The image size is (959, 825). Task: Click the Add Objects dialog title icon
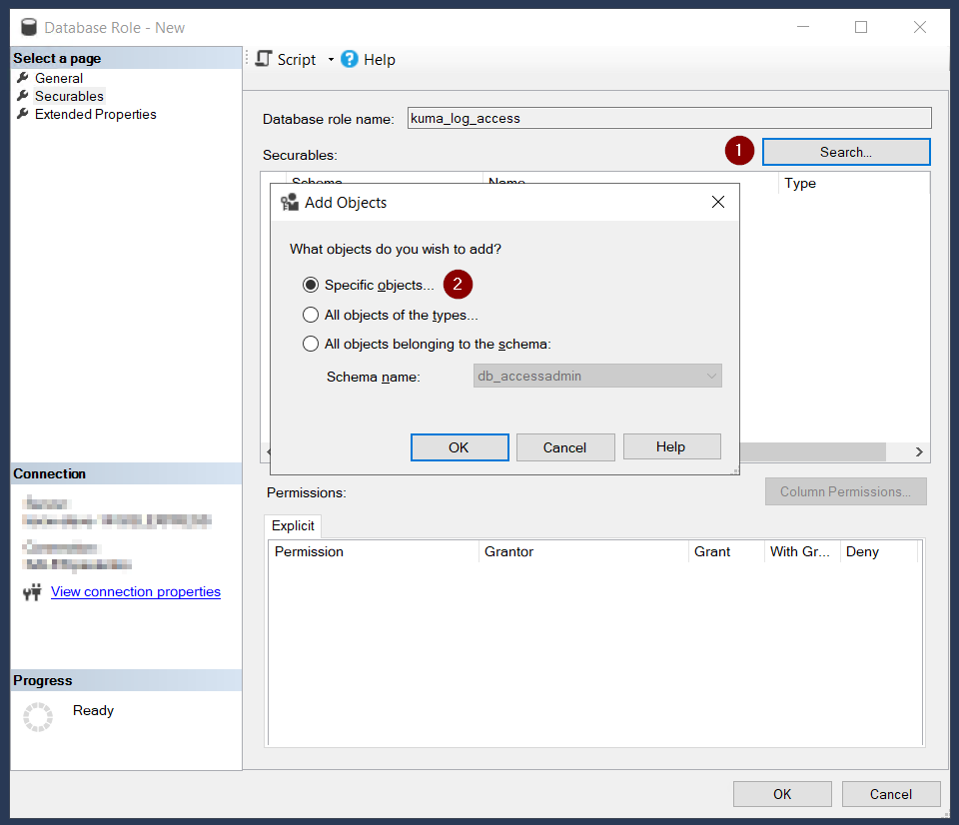click(x=290, y=203)
